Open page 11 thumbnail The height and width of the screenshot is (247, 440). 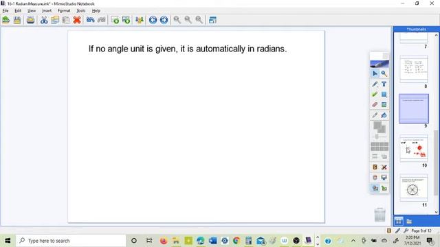pos(414,187)
